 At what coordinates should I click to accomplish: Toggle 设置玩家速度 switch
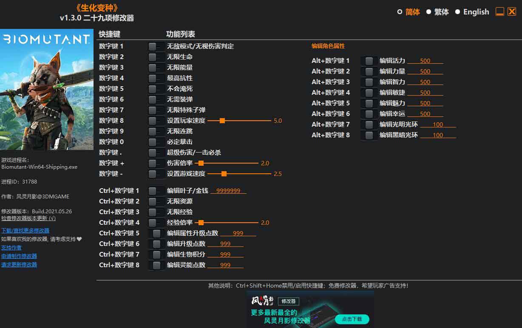pos(156,121)
